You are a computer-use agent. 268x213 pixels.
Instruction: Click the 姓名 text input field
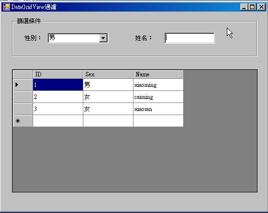pyautogui.click(x=190, y=38)
